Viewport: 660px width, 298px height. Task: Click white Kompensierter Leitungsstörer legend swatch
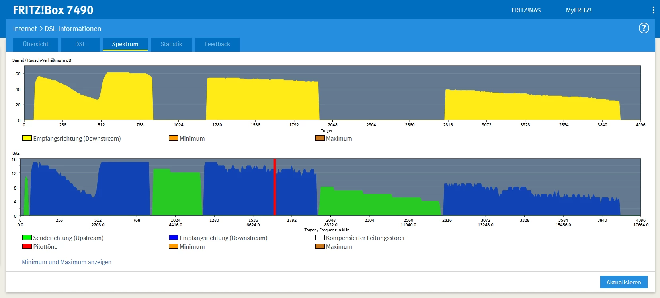click(320, 238)
